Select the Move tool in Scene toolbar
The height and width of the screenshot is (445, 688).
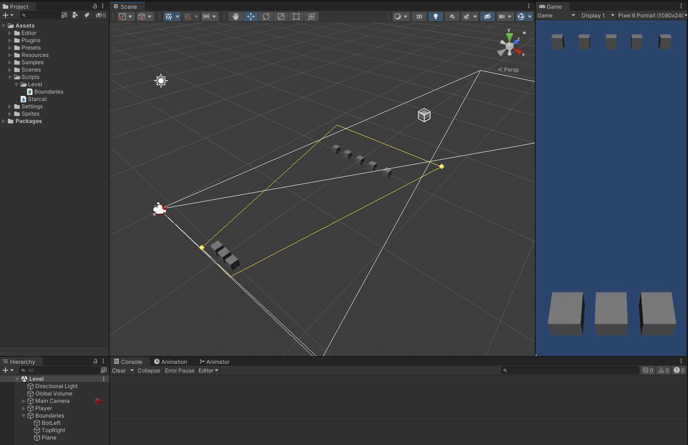(251, 17)
